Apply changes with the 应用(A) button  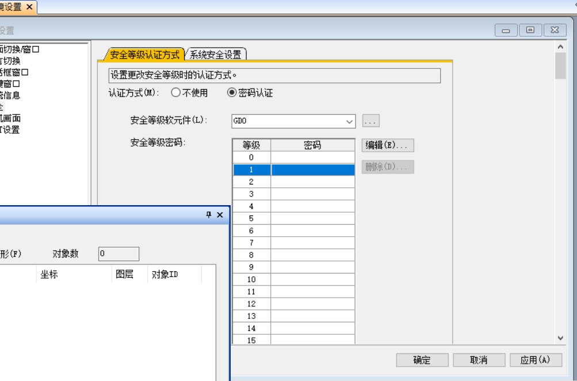536,360
